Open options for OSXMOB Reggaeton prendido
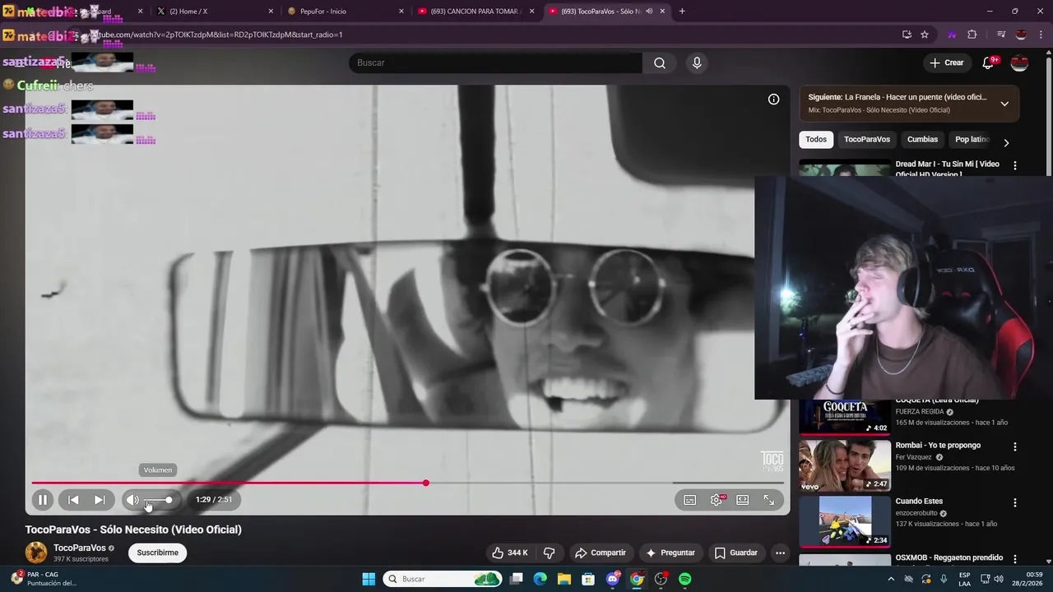1053x592 pixels. 1015,559
